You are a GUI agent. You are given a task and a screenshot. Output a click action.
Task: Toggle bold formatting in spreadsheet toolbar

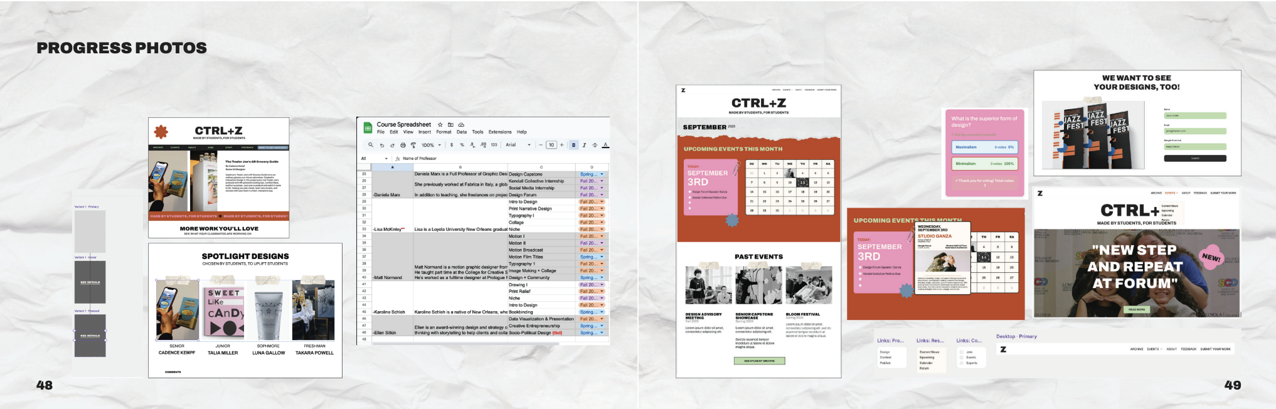point(573,145)
